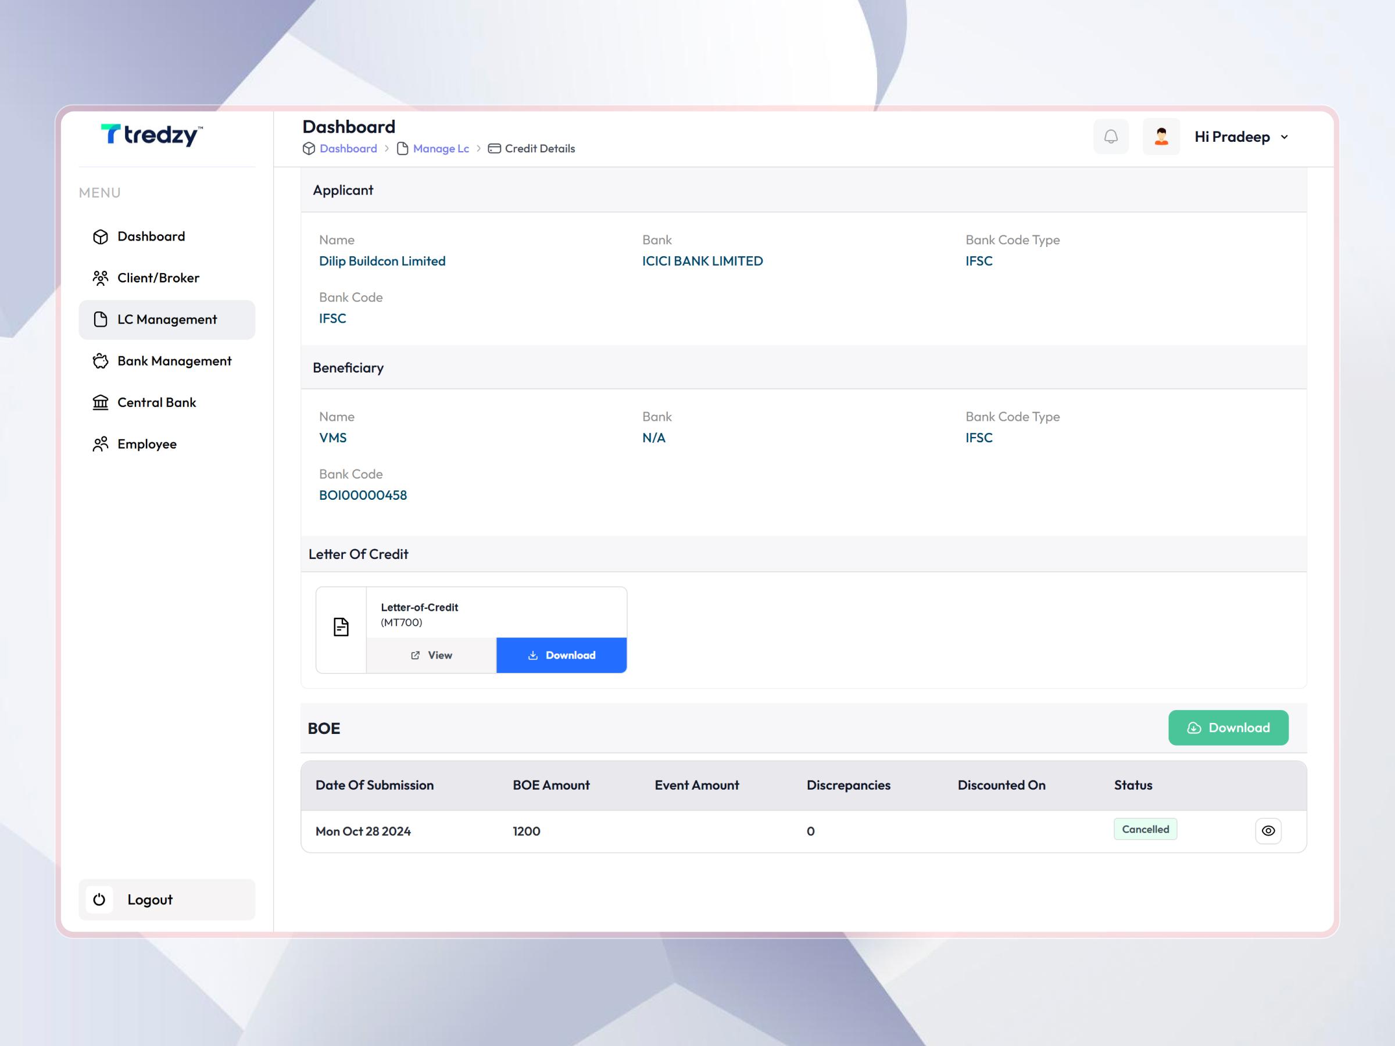Open Manage Lc via breadcrumb

click(x=440, y=148)
